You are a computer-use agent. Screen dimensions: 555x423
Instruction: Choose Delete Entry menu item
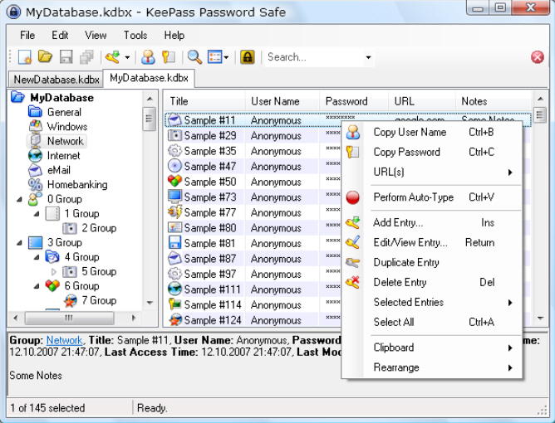point(431,282)
